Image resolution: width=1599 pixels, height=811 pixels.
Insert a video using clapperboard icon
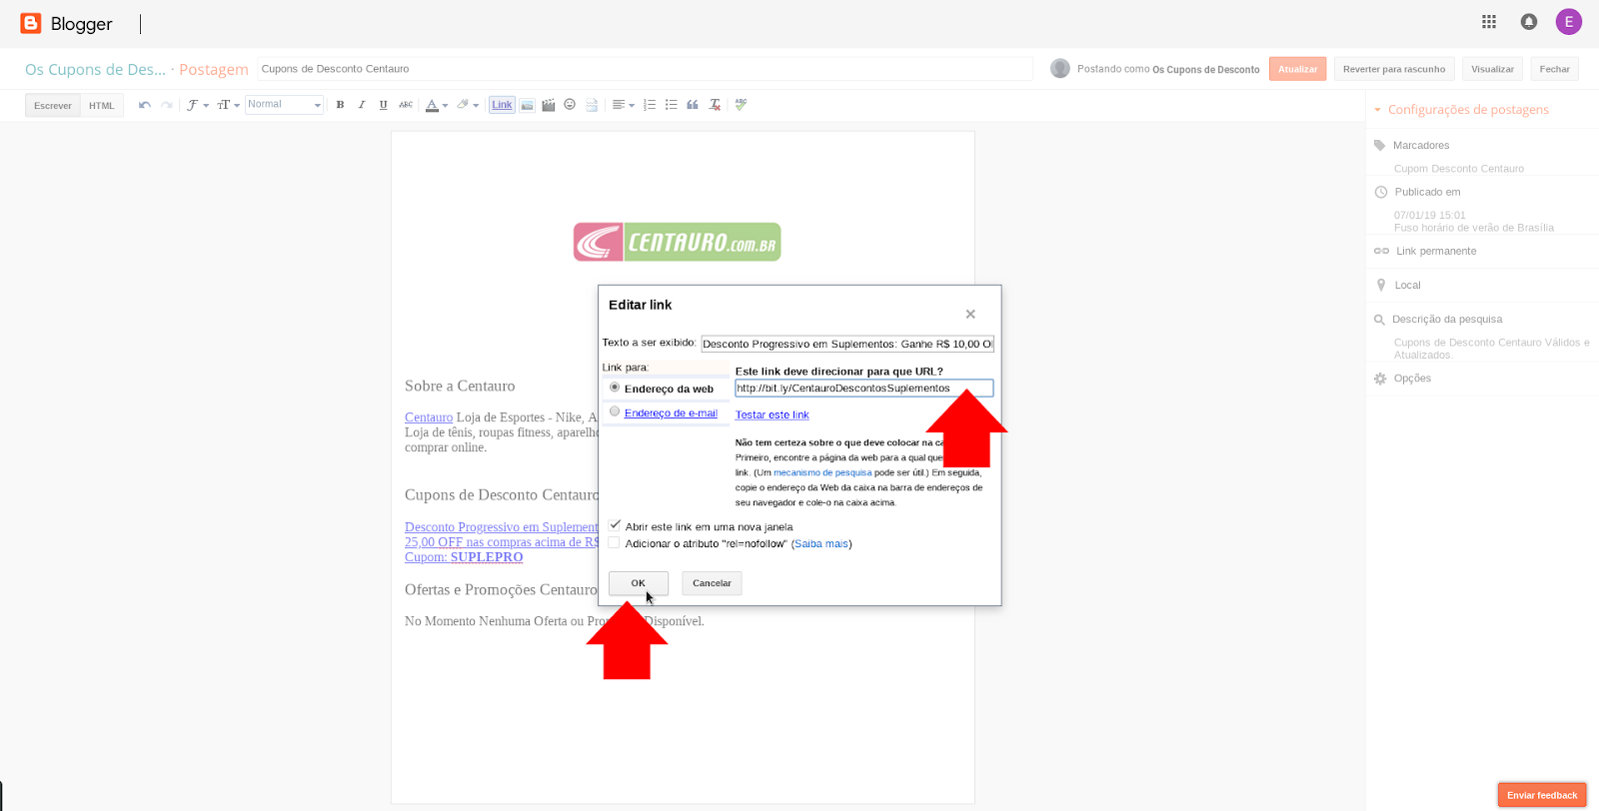click(x=549, y=105)
